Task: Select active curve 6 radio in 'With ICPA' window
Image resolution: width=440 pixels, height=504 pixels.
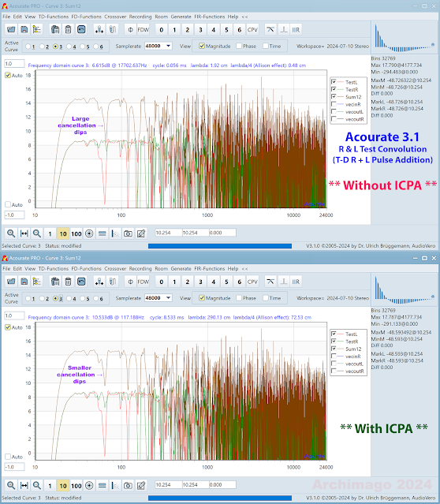Action: tap(96, 299)
